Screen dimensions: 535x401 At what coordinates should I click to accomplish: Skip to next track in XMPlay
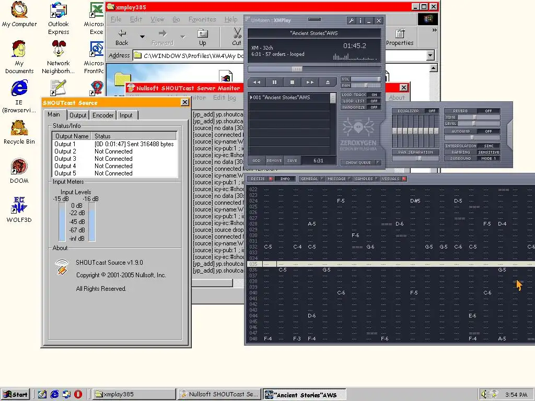click(x=310, y=82)
